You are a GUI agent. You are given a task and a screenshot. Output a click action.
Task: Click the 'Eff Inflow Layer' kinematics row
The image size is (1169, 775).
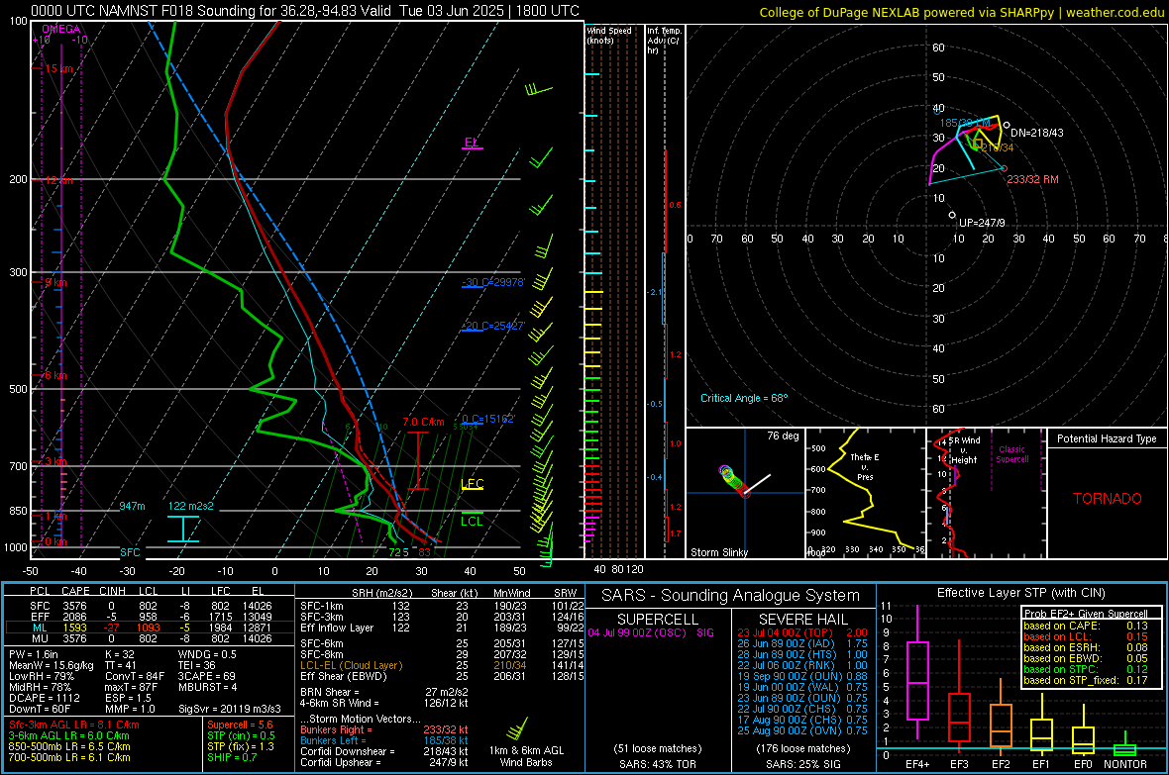442,628
